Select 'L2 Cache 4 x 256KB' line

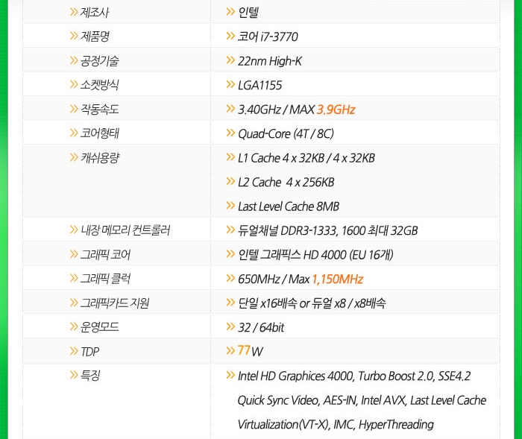coord(286,182)
